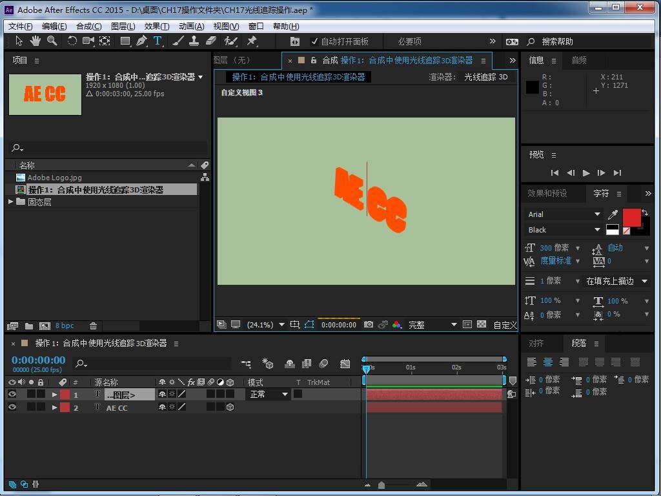Select the Zoom magnifier tool

[52, 41]
